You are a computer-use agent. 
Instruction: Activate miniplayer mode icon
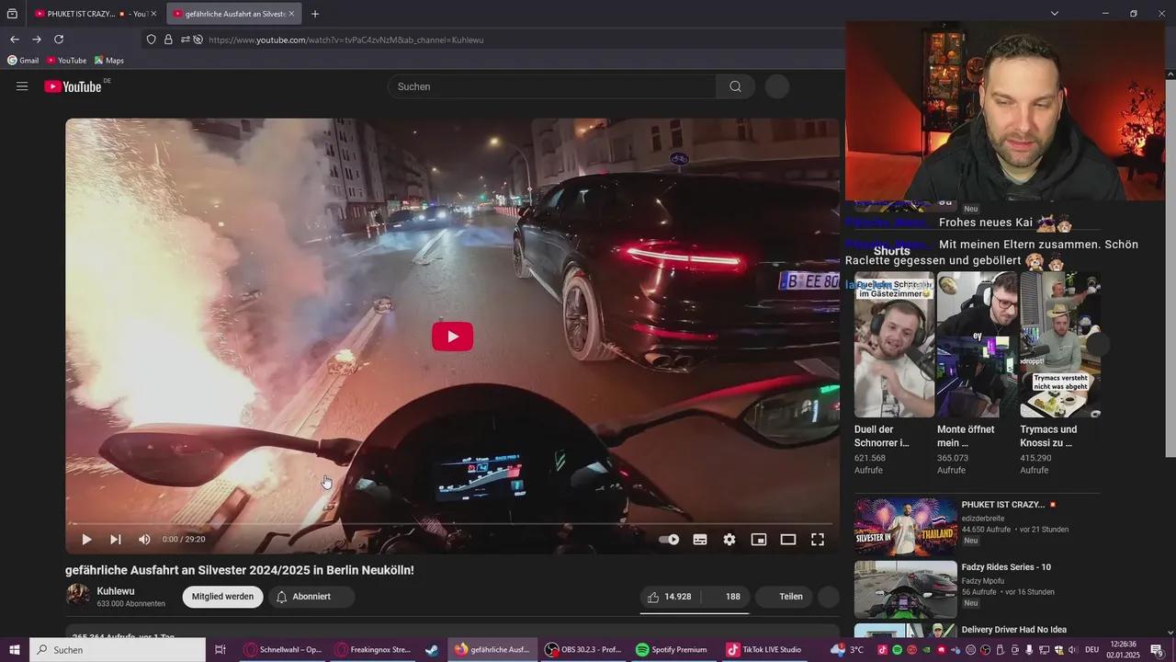click(x=759, y=540)
